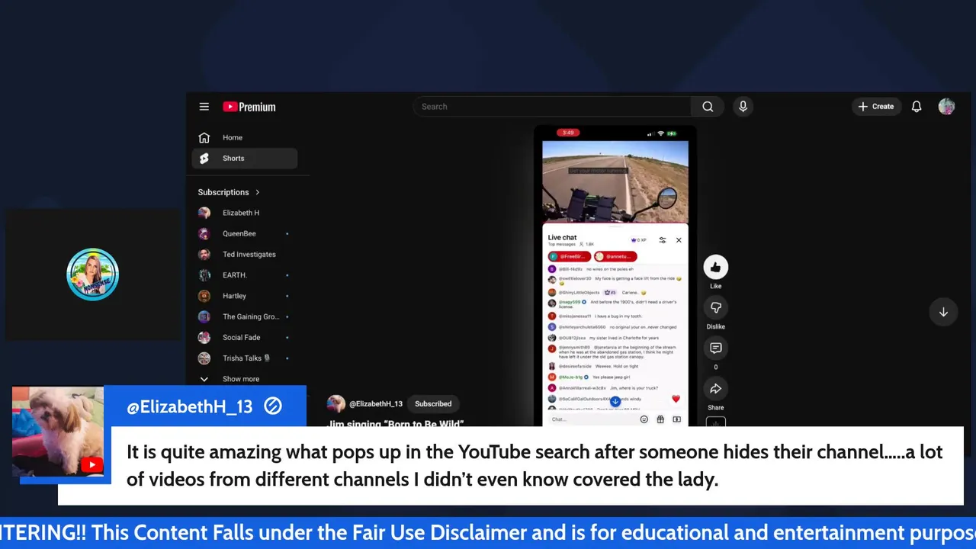Expand the Subscriptions chevron
Viewport: 976px width, 549px height.
(258, 192)
